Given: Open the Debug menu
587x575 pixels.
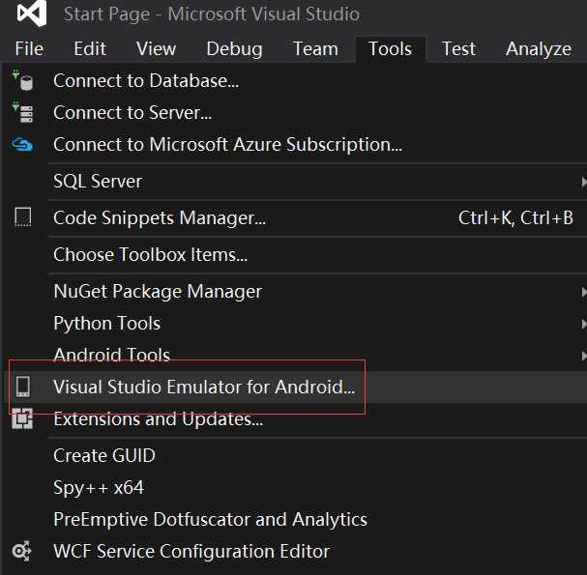Looking at the screenshot, I should (234, 49).
